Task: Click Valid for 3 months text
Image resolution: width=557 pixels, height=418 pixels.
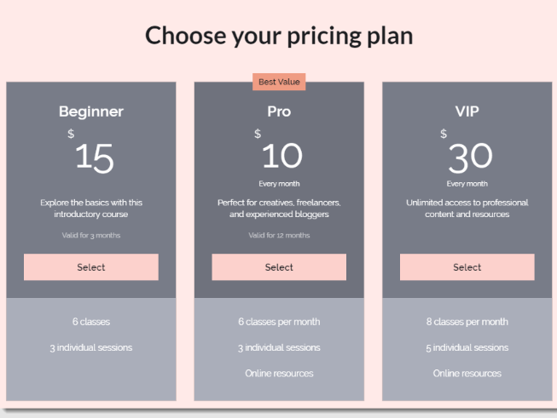Action: tap(91, 235)
